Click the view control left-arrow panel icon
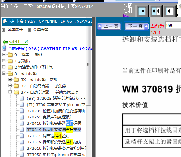 (x=170, y=11)
